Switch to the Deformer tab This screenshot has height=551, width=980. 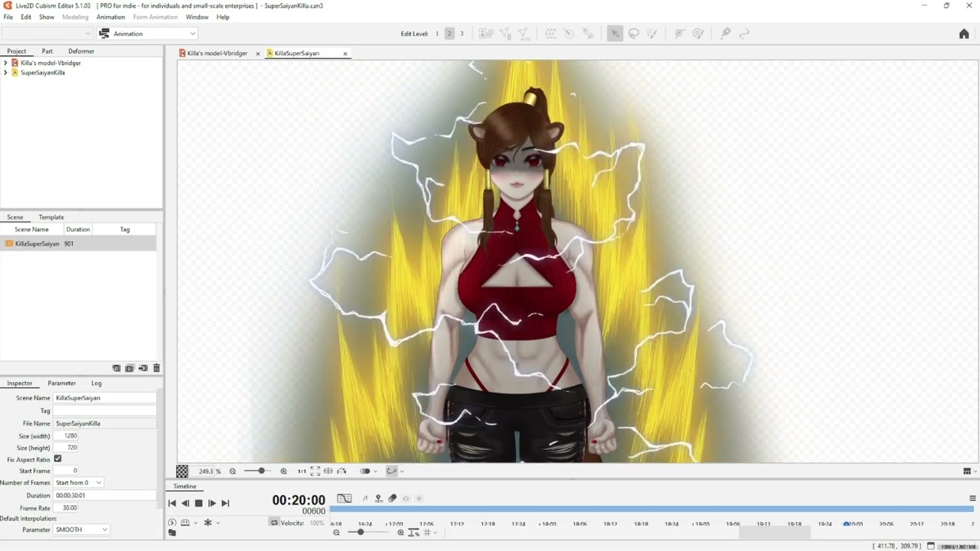pyautogui.click(x=81, y=51)
